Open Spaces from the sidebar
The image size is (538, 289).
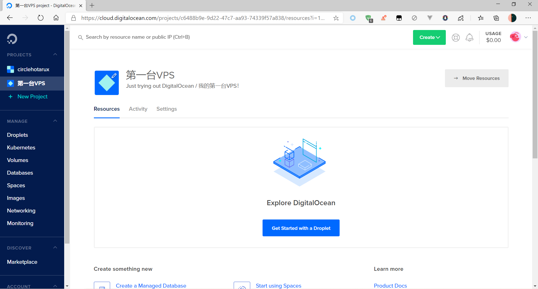(x=16, y=185)
